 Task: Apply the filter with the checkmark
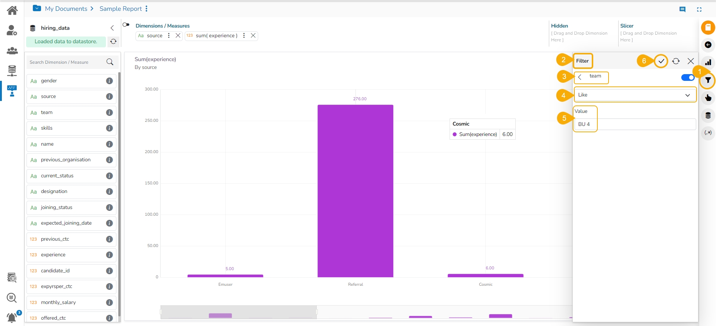(661, 61)
